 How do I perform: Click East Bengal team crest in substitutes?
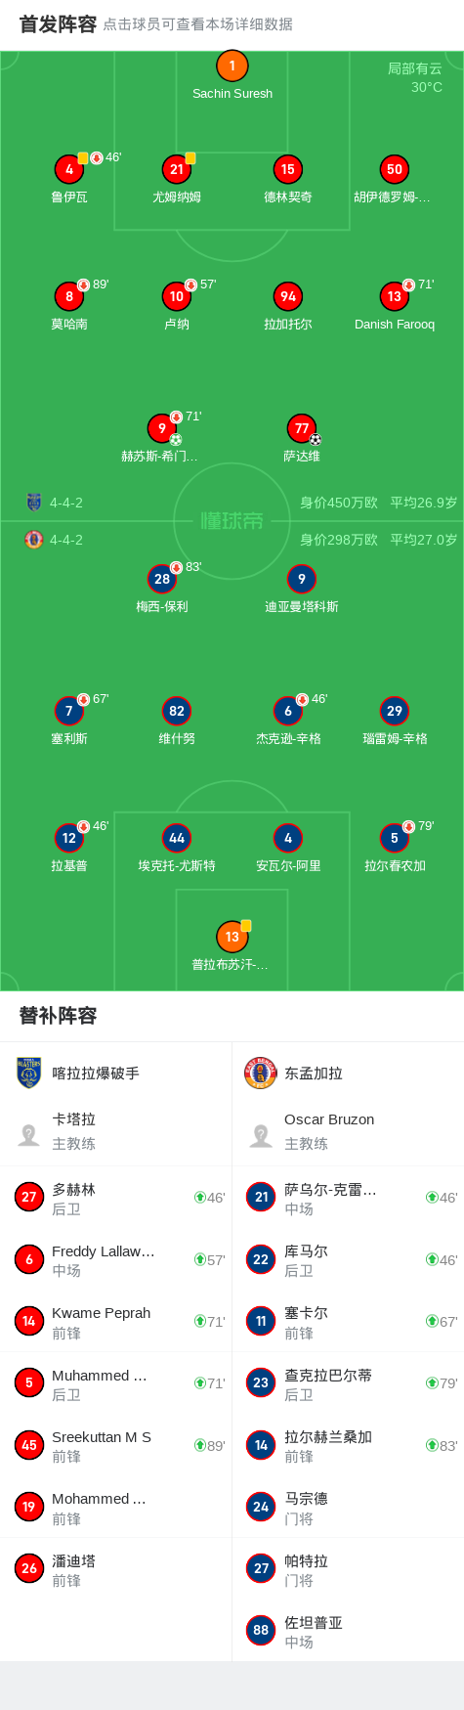click(261, 1073)
